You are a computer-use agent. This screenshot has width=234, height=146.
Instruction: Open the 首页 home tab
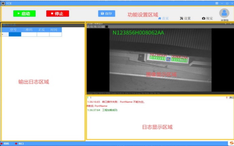pyautogui.click(x=163, y=18)
